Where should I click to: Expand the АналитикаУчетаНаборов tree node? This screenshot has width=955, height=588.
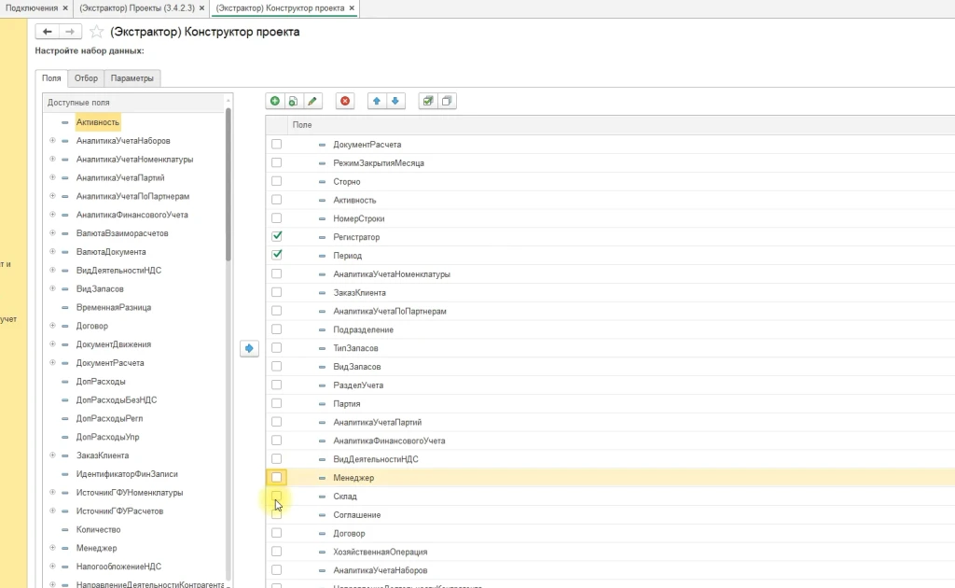[52, 141]
